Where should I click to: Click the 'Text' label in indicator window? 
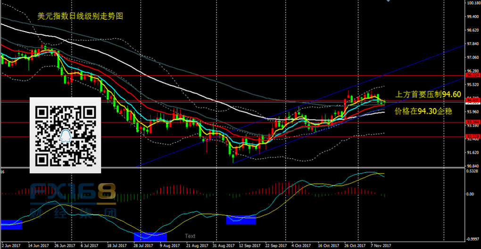click(190, 236)
